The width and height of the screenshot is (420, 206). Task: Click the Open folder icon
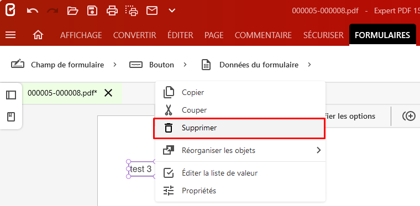(72, 10)
